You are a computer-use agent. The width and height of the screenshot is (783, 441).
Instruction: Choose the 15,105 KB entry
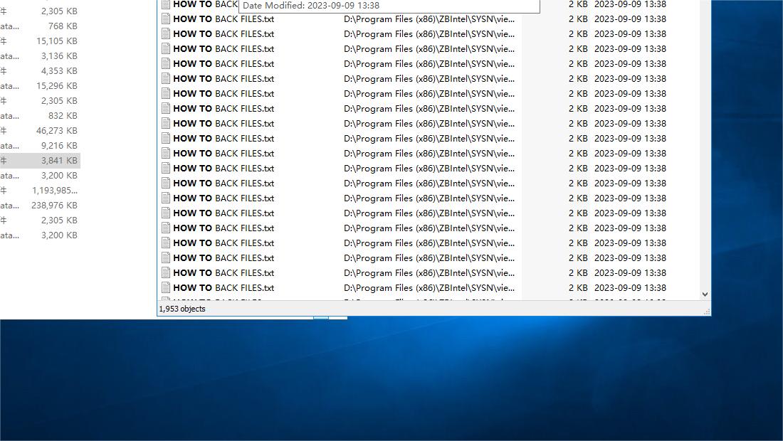[57, 41]
